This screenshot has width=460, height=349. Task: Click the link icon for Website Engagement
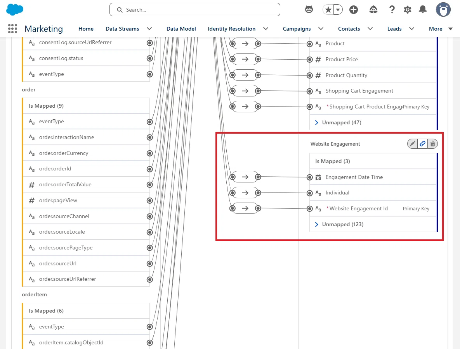coord(422,144)
